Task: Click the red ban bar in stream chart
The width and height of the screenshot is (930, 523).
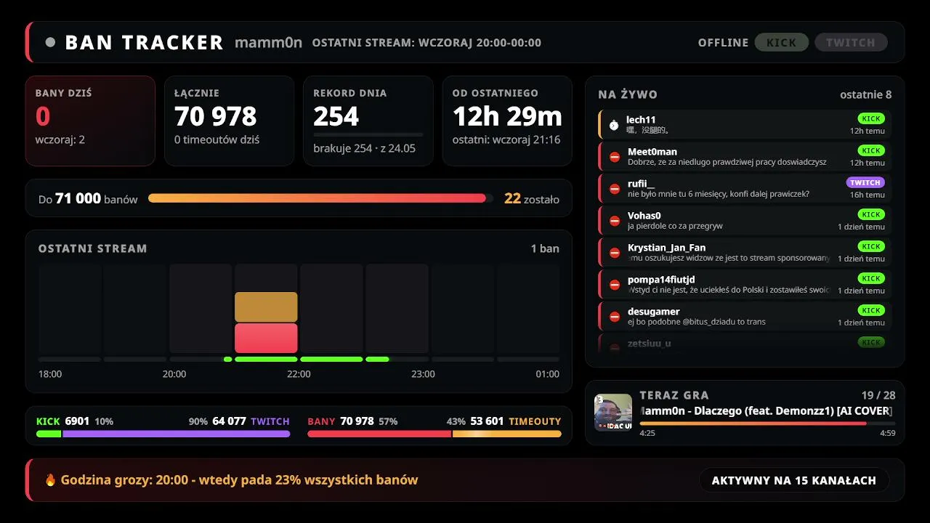Action: [266, 338]
